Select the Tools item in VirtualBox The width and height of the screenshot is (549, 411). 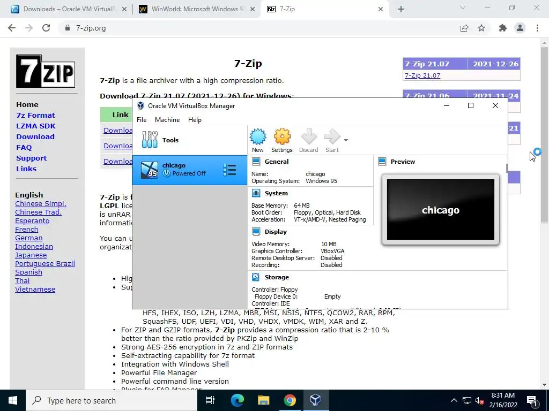click(189, 140)
